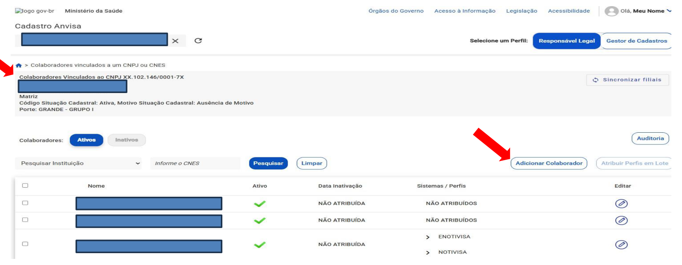Check the third collaborator row checkbox
The width and height of the screenshot is (682, 265).
click(x=25, y=244)
